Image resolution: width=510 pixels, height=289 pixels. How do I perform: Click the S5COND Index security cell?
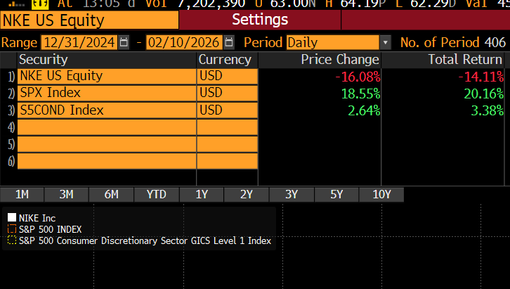pyautogui.click(x=107, y=110)
